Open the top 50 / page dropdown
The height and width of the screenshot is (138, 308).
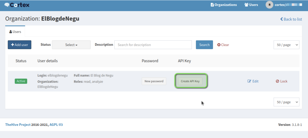coord(286,45)
